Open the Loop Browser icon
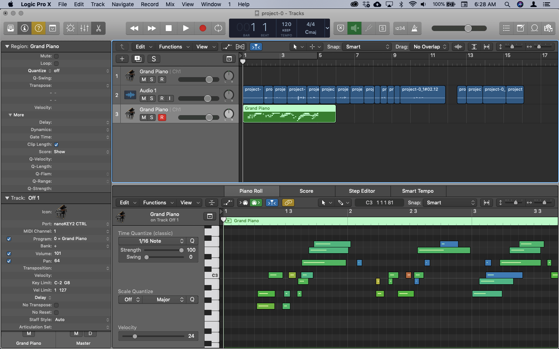This screenshot has width=559, height=349. 535,28
